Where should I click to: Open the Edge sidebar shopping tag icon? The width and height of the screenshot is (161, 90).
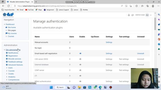159,24
